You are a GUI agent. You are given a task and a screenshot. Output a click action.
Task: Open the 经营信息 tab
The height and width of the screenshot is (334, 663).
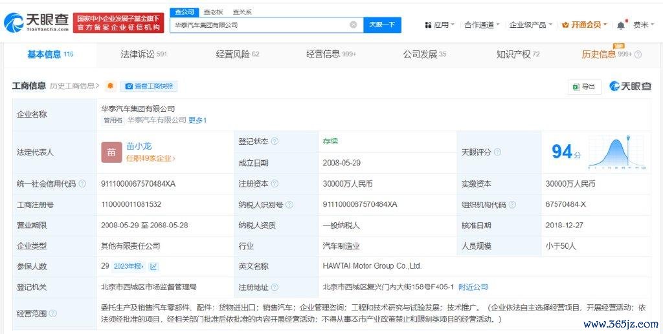tap(331, 54)
